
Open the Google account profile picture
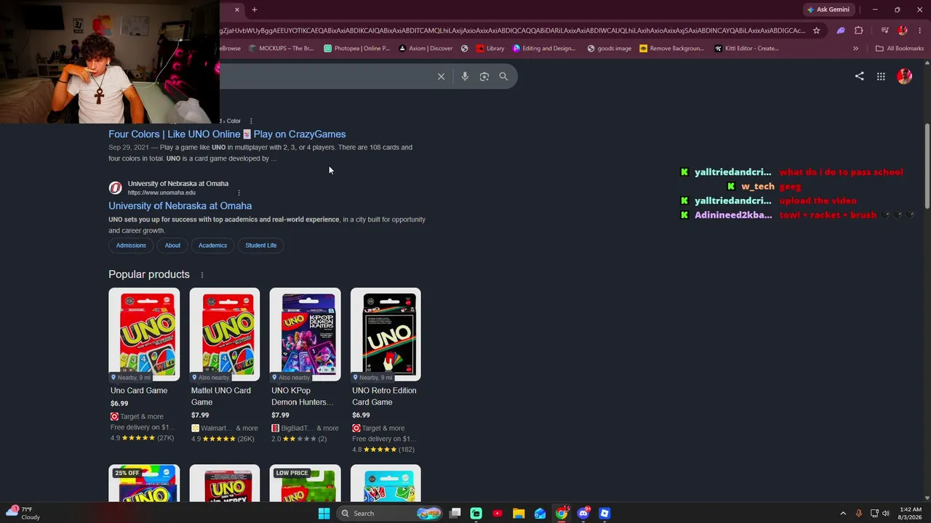click(905, 76)
